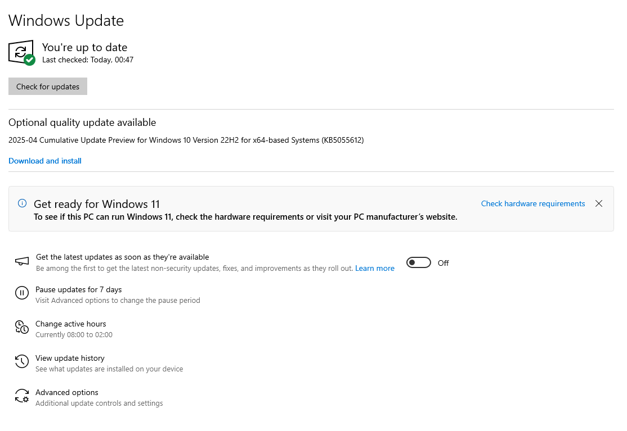Click the clock icon for Change active hours
The height and width of the screenshot is (431, 627).
pos(22,327)
